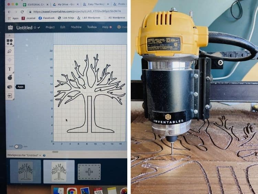258x194 pixels.
Task: Open the Machine menu
Action: (x=76, y=27)
